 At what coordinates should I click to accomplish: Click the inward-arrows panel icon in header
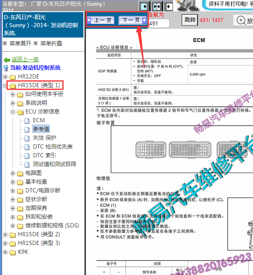tap(157, 7)
